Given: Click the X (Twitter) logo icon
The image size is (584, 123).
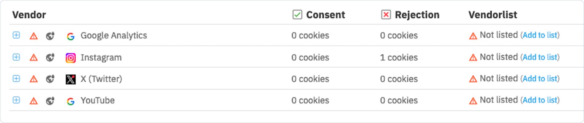Looking at the screenshot, I should pos(71,79).
